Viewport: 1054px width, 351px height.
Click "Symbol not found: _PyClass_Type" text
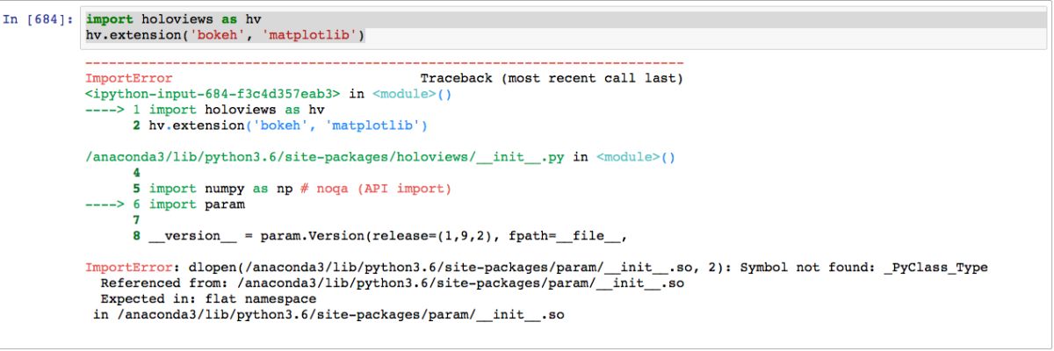click(x=865, y=268)
